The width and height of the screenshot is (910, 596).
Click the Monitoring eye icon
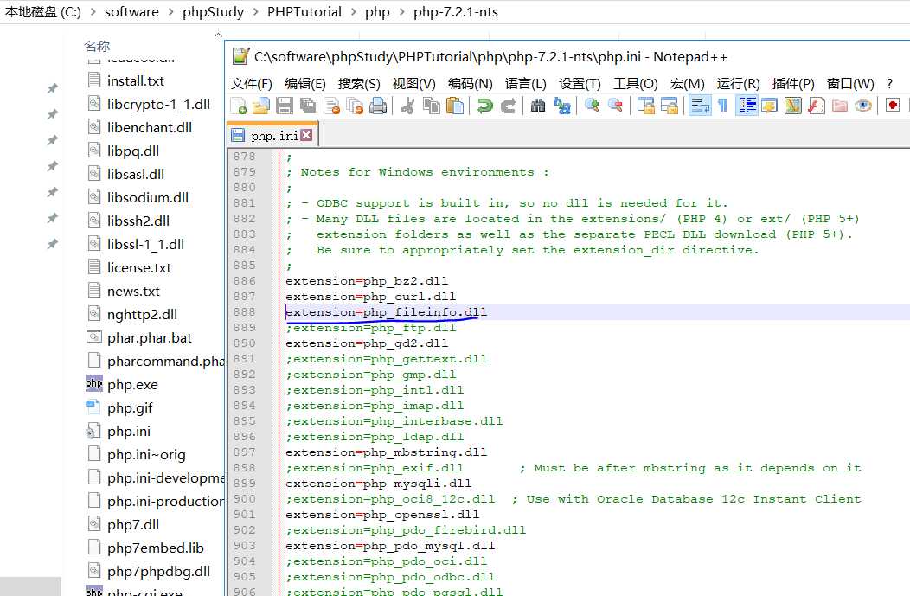point(863,106)
